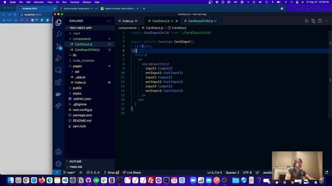This screenshot has width=332, height=186.
Task: Open the Live Share view in activity bar
Action: [59, 106]
